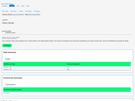Open the PRE field link
The height and width of the screenshot is (101, 135).
(68, 69)
